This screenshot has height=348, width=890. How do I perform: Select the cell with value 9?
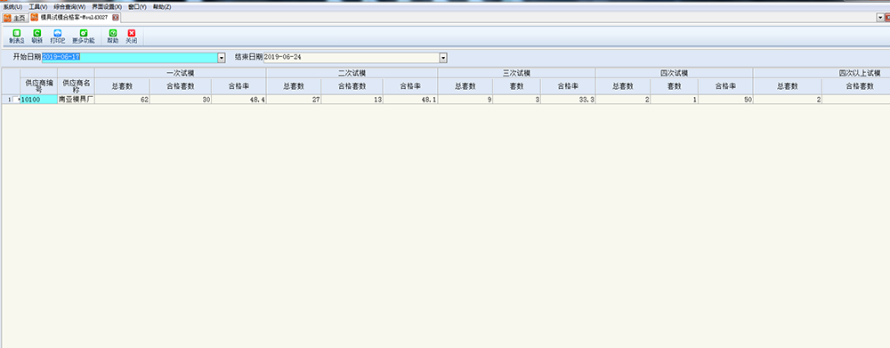point(465,100)
